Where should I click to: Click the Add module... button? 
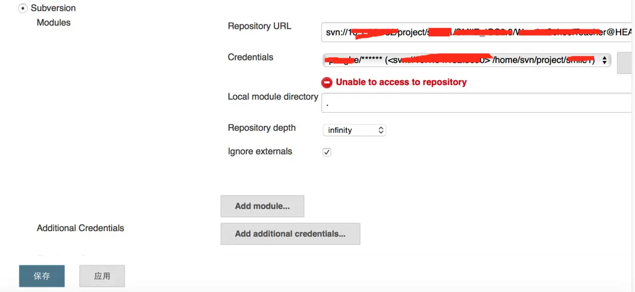pyautogui.click(x=262, y=206)
